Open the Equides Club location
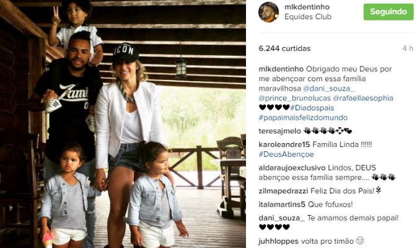The image size is (417, 248). tap(308, 17)
